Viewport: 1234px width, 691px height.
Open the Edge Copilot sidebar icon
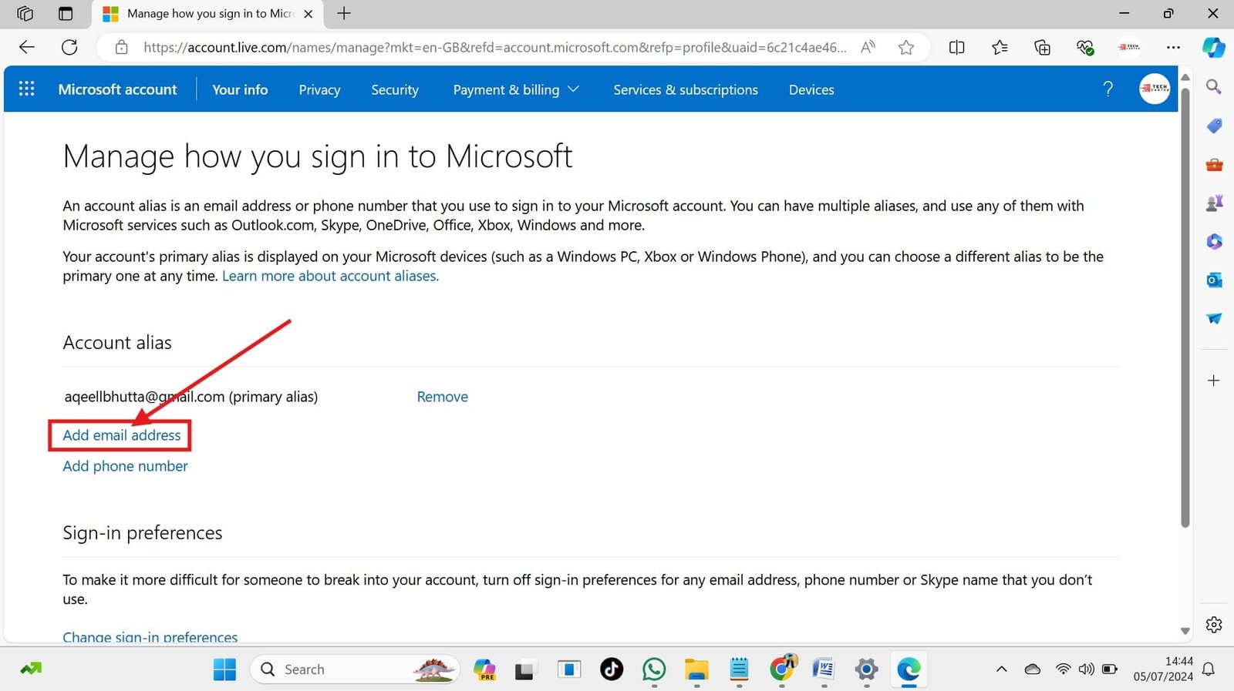(1213, 48)
